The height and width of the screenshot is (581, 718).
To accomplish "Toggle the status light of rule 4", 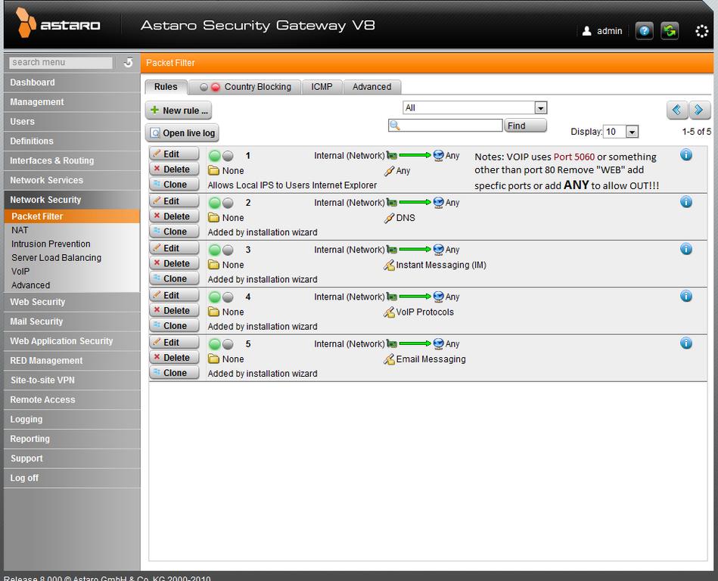I will coord(221,297).
